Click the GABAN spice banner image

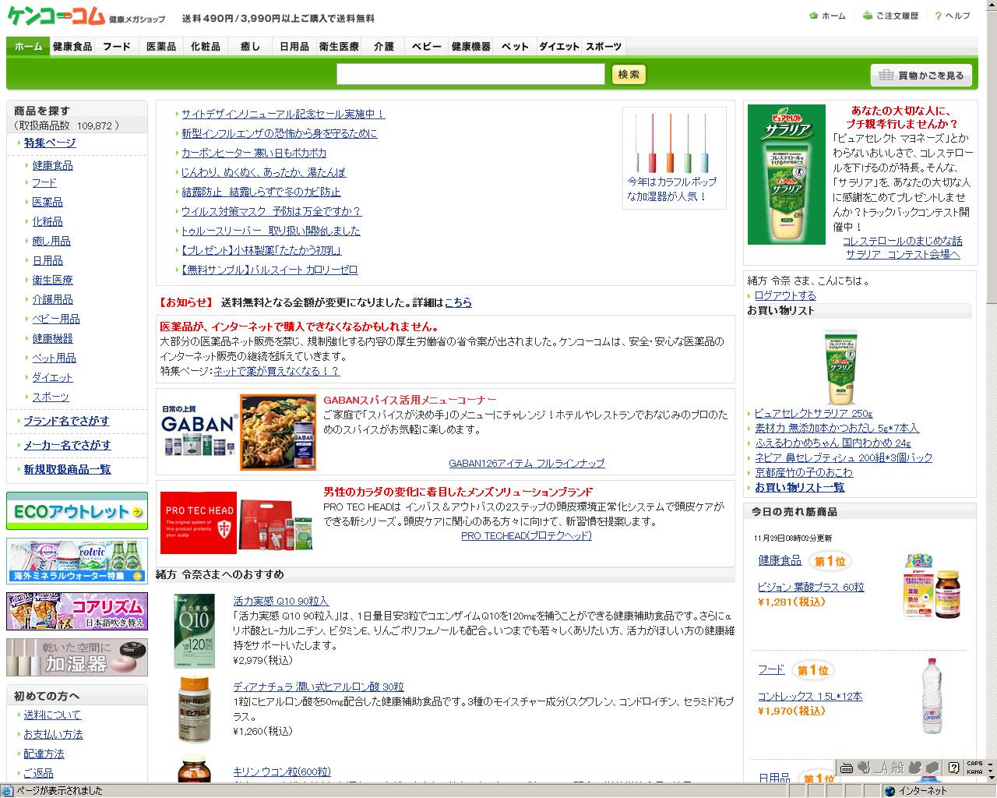click(238, 433)
